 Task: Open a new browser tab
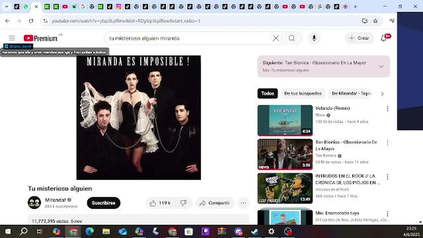355,6
